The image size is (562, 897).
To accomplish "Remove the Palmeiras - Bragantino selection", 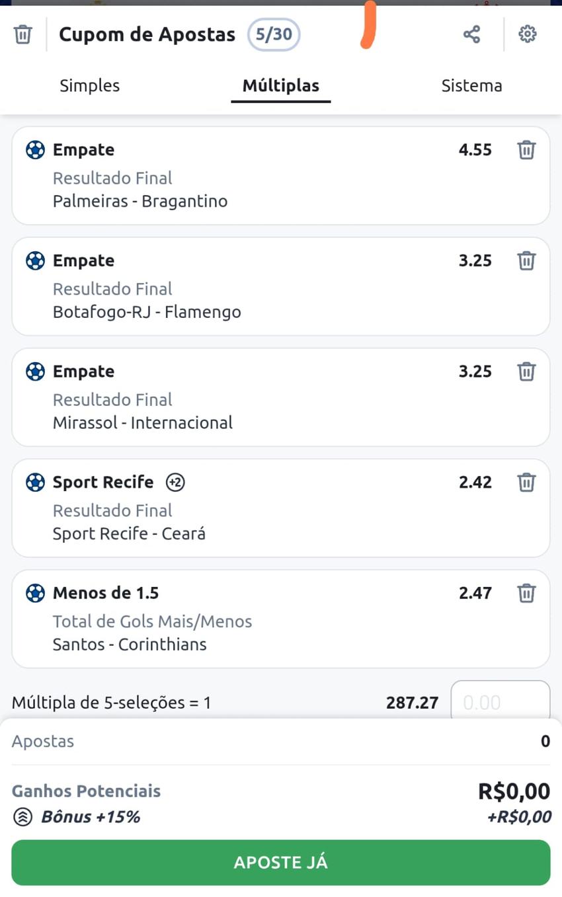I will point(526,150).
